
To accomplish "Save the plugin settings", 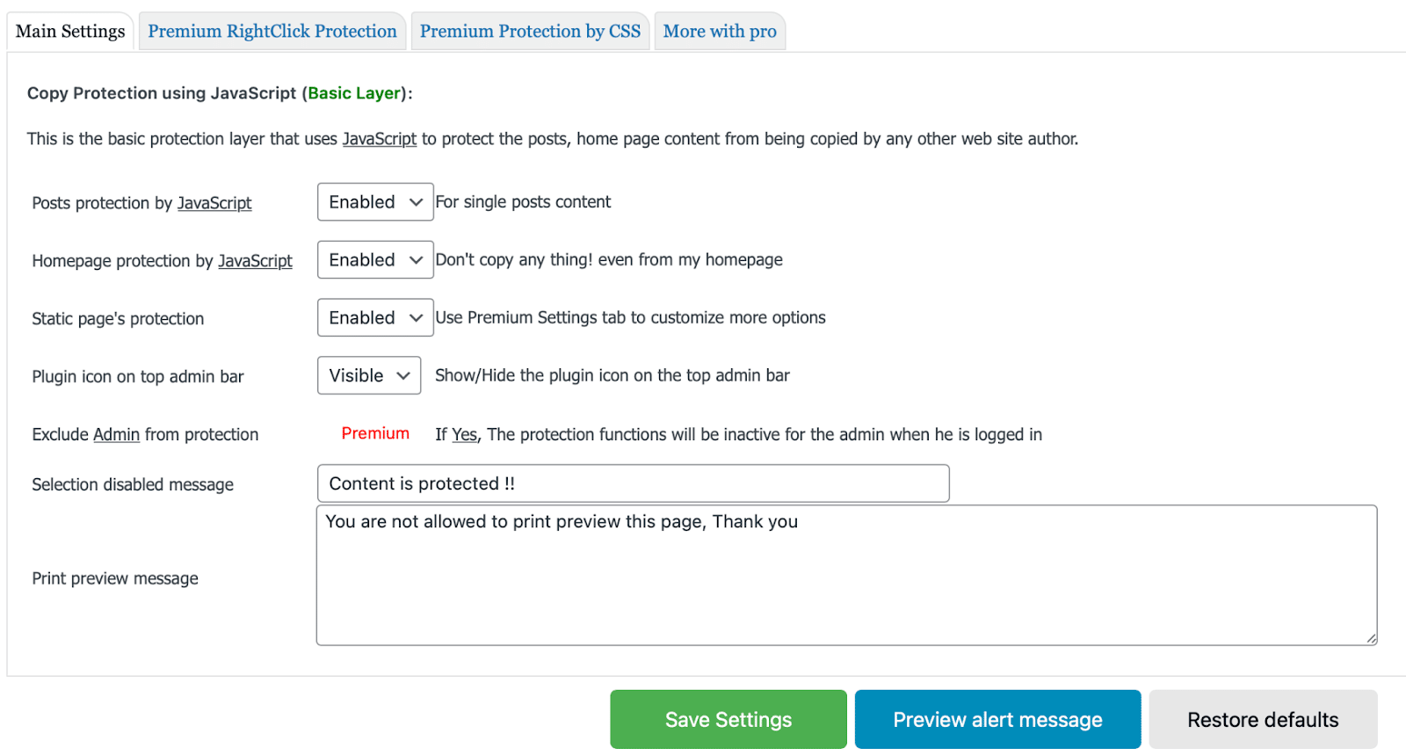I will coord(728,719).
